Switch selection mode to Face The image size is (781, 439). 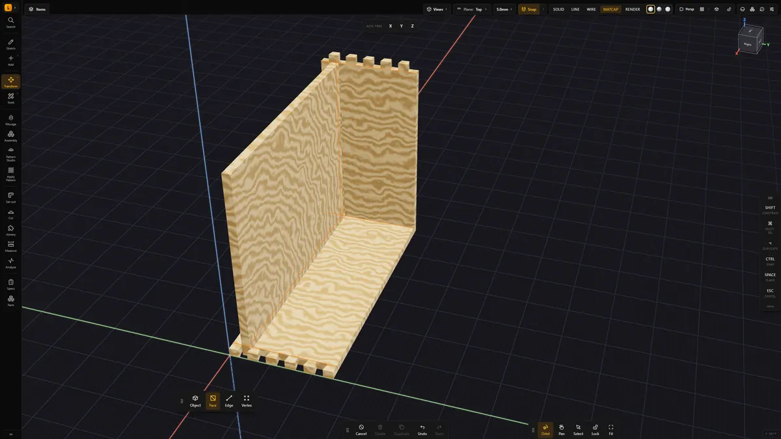click(x=213, y=401)
